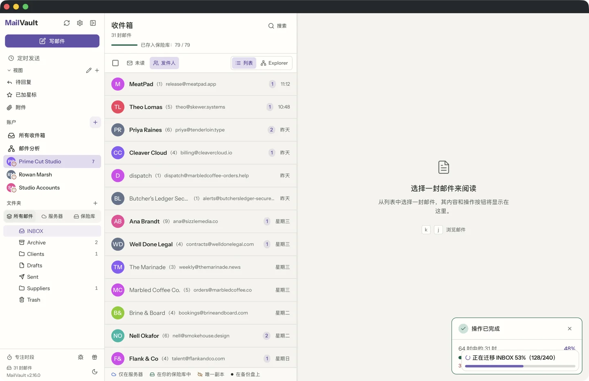Open the Suppliers folder
Image resolution: width=589 pixels, height=381 pixels.
point(52,288)
